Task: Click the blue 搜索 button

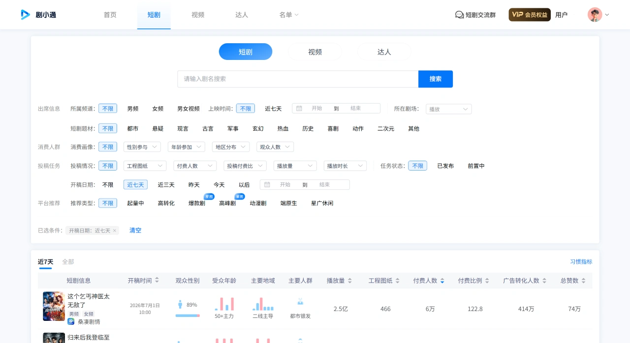Action: coord(436,79)
